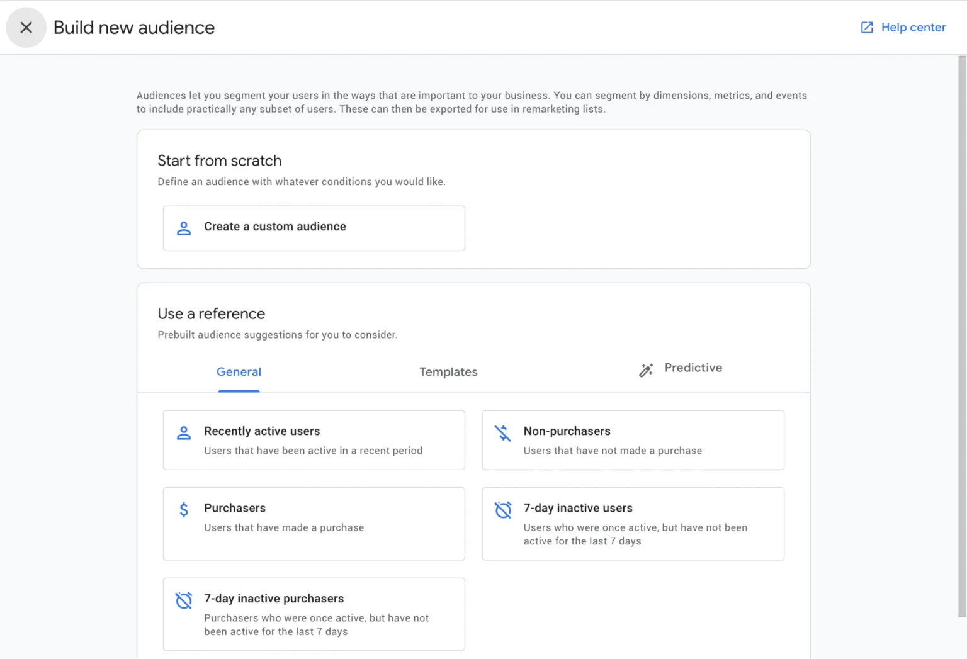The width and height of the screenshot is (967, 659).
Task: Click the dollar sign icon for Purchasers
Action: [184, 509]
